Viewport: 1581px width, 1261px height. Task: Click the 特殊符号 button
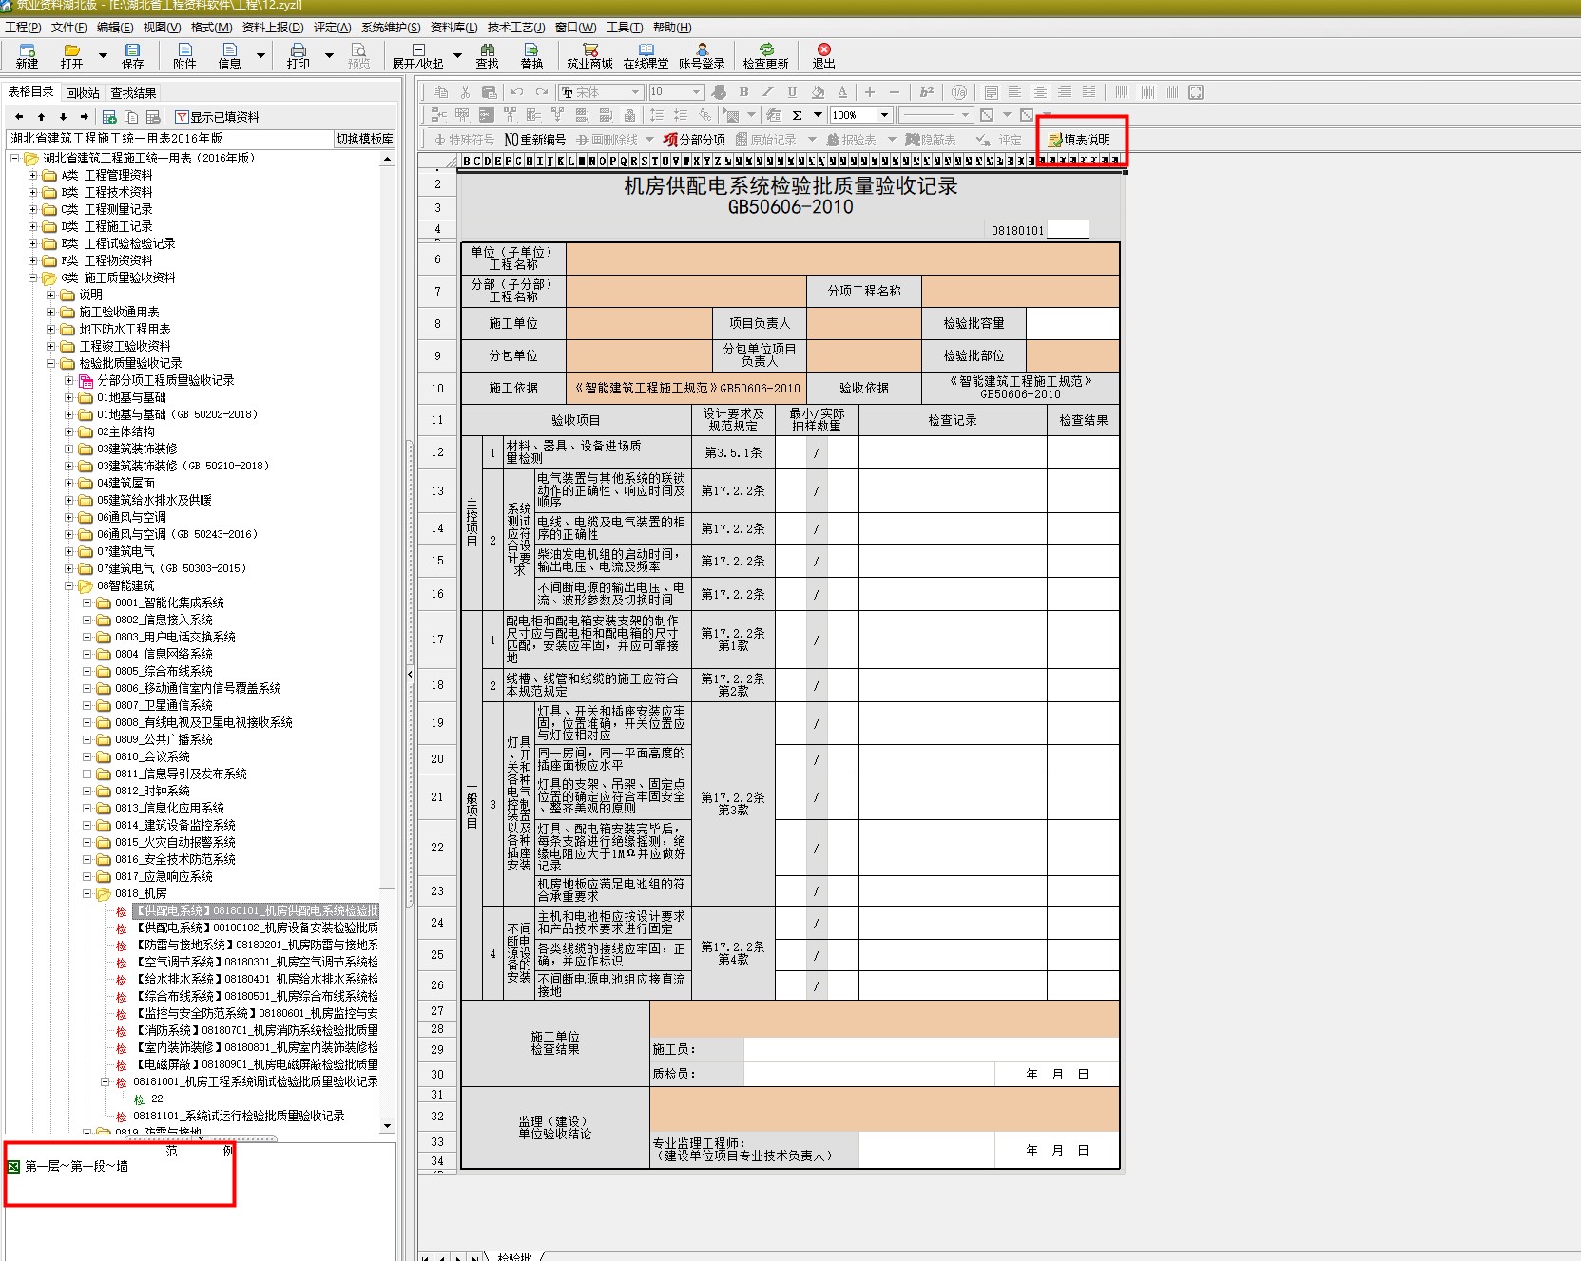click(464, 140)
